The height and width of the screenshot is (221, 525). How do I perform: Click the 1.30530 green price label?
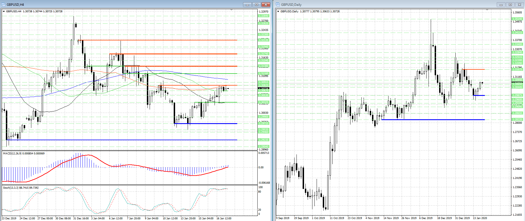pos(263,95)
